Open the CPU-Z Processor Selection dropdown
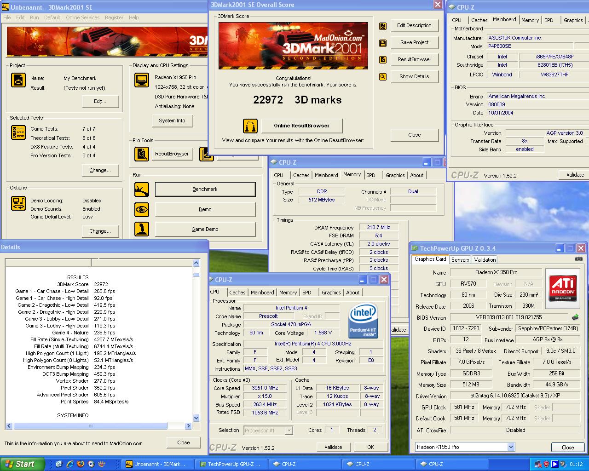589x471 pixels. [289, 431]
